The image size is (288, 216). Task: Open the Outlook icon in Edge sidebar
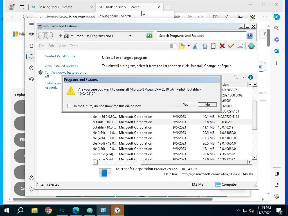point(277,51)
